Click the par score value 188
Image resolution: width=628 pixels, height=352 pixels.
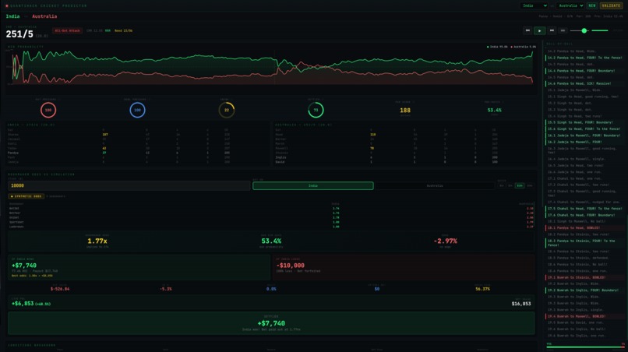(x=405, y=110)
